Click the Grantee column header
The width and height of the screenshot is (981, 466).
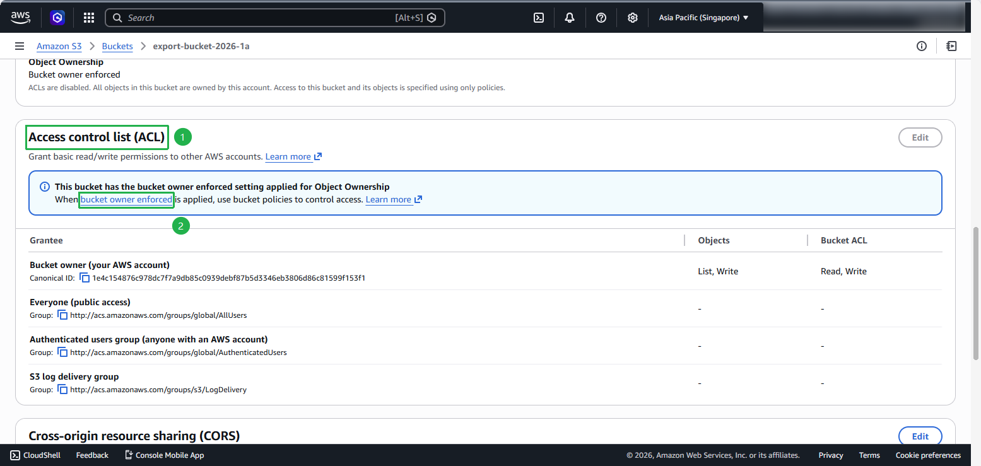[46, 240]
